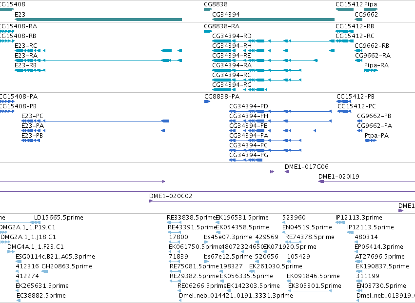Click transcript label CG34394-RH

tap(232, 46)
